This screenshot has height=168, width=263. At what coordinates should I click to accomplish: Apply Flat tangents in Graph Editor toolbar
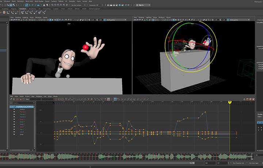pyautogui.click(x=79, y=99)
